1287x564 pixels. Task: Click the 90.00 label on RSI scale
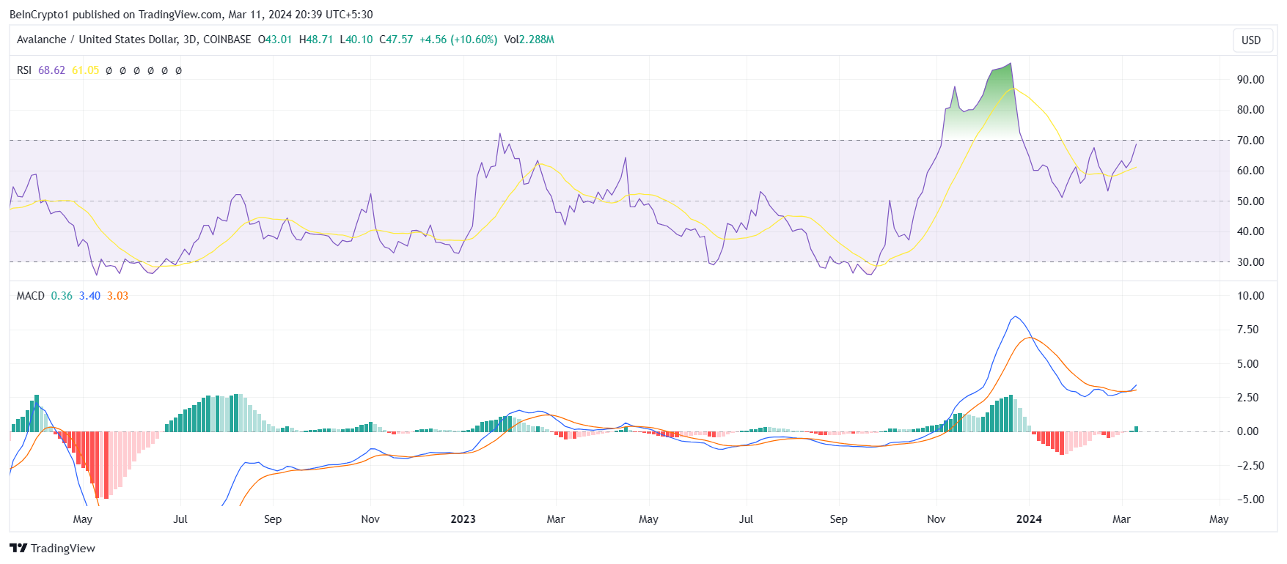click(1250, 80)
